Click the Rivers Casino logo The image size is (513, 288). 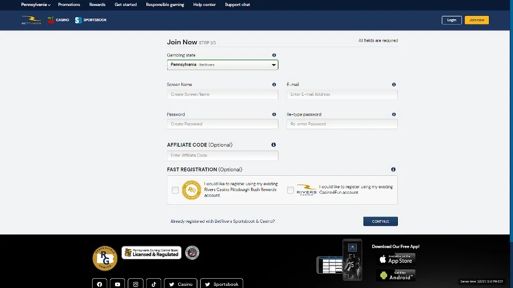tap(306, 190)
